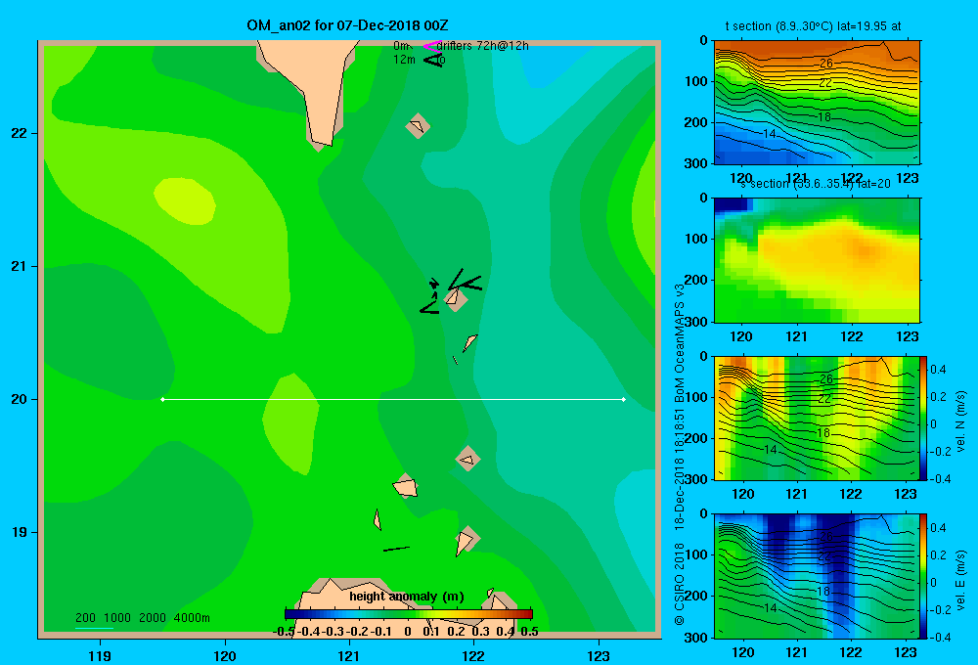Screen dimensions: 978x665
Task: Click the drifter track cluster near 21N 122E
Action: click(x=450, y=291)
